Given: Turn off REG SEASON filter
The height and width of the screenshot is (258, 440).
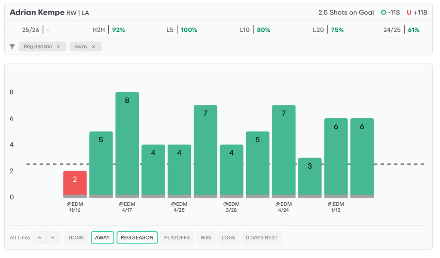Looking at the screenshot, I should pyautogui.click(x=137, y=237).
